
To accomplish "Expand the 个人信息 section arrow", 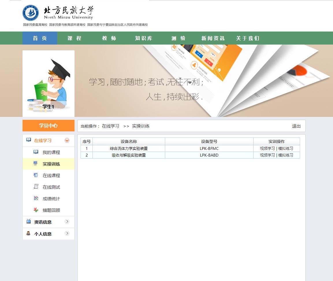I will (67, 234).
